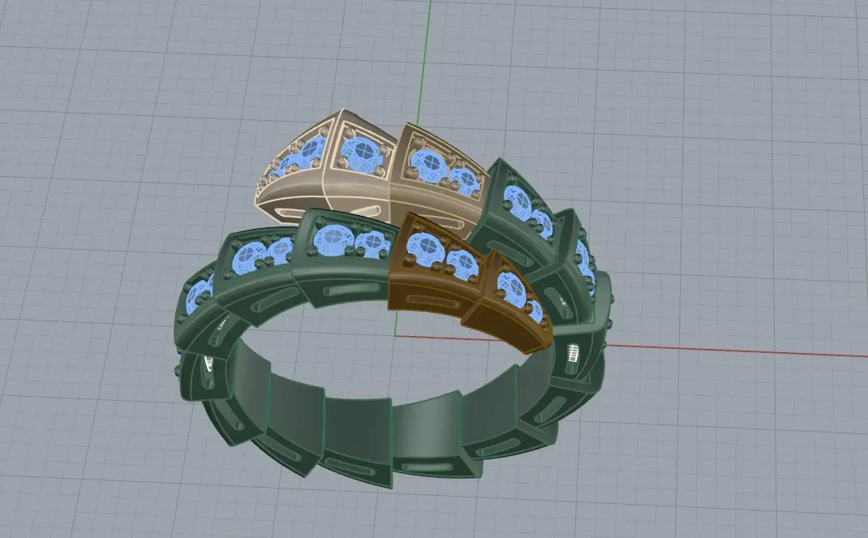The width and height of the screenshot is (868, 538).
Task: Click the green Y-axis line in viewport
Action: coord(424,61)
